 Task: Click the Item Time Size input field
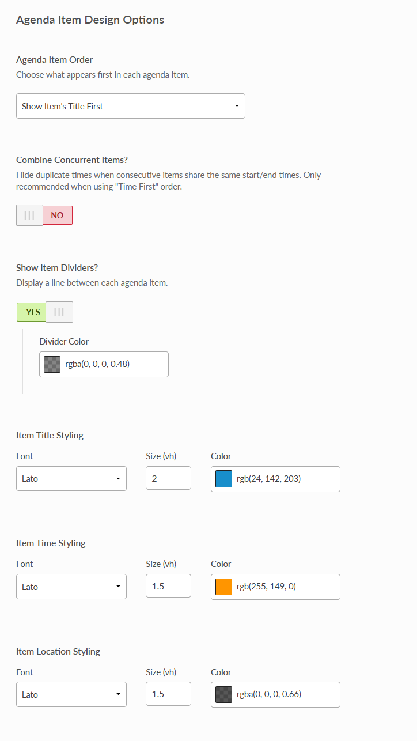pos(168,585)
